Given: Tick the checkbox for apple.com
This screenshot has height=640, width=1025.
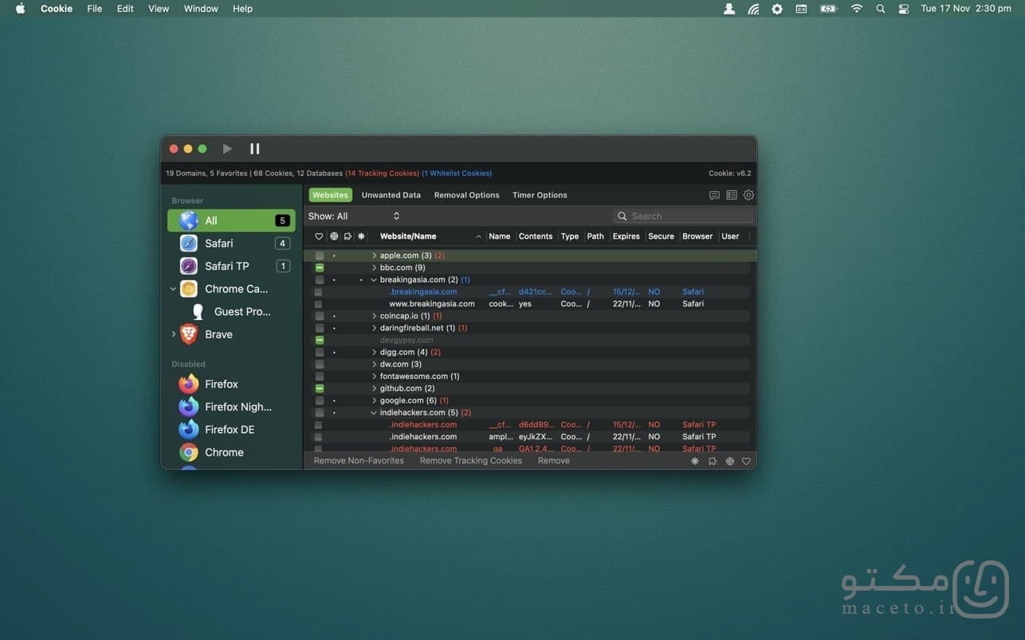Looking at the screenshot, I should coord(320,256).
